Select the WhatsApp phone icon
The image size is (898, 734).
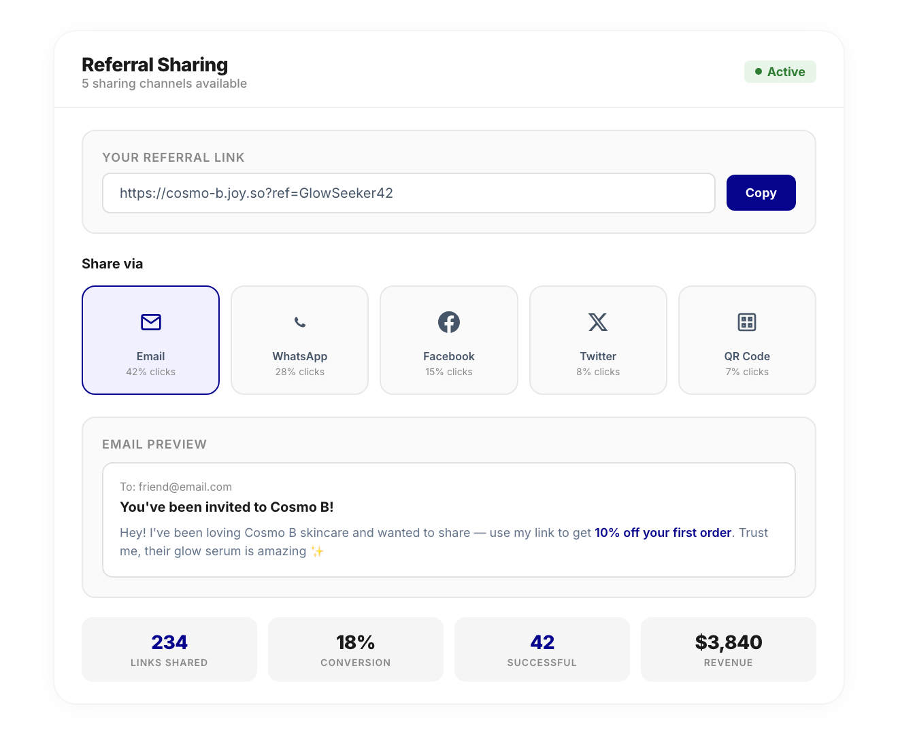tap(299, 322)
